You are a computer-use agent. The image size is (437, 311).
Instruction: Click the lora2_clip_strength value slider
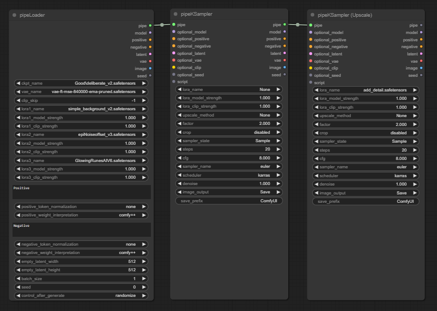(x=81, y=152)
